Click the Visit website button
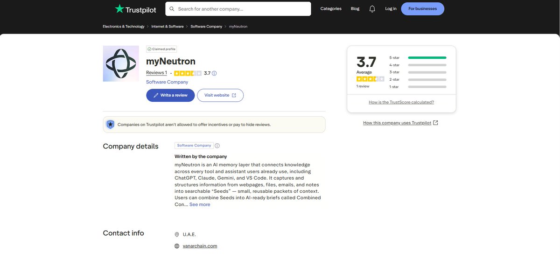560x259 pixels. (220, 95)
